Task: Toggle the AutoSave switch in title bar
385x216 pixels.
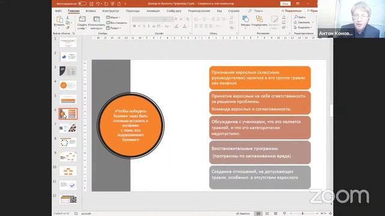Action: (82, 4)
